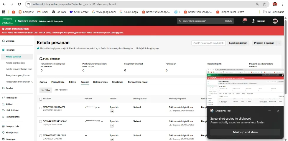This screenshot has width=288, height=141.
Task: Click the profile avatar in Seller Center
Action: [275, 21]
